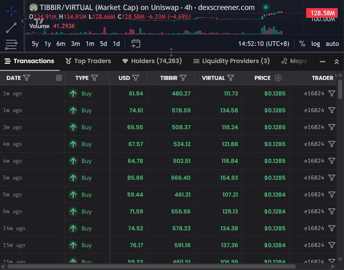Click the chart/table resize handle arrows
344x270 pixels.
(171, 53)
